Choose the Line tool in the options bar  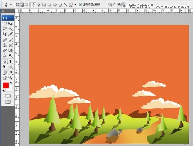coord(66,5)
